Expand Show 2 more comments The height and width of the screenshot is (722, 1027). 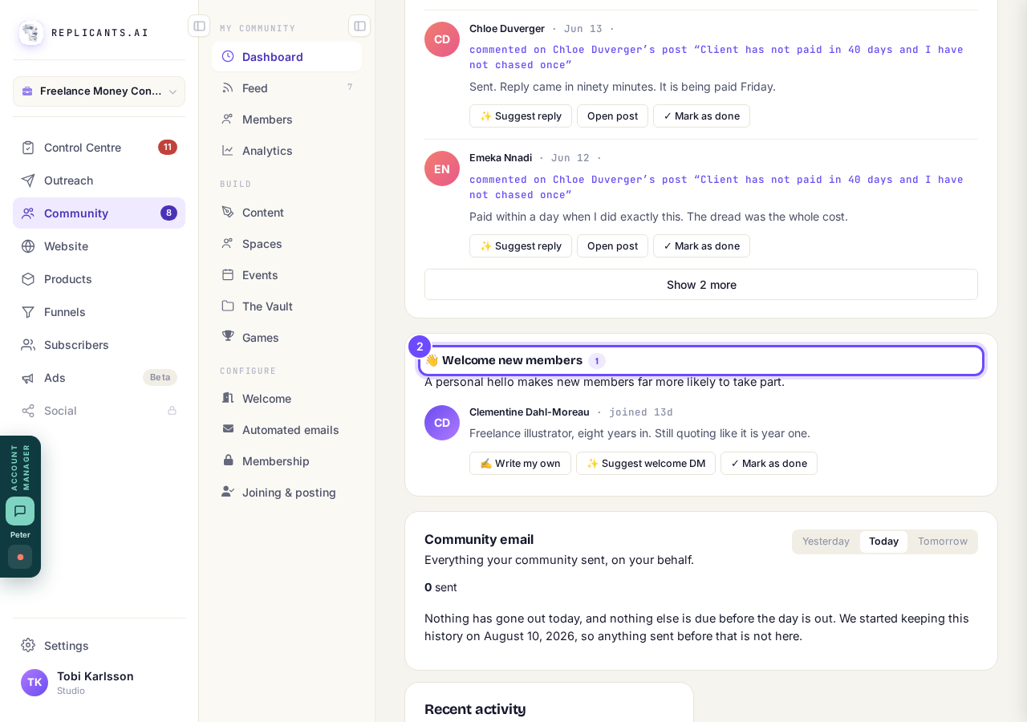click(x=701, y=285)
